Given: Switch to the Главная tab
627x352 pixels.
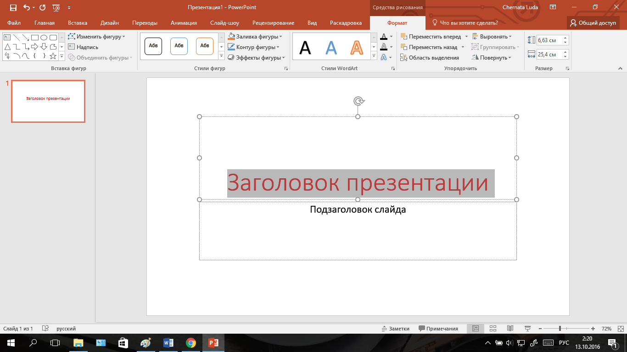Looking at the screenshot, I should click(45, 23).
